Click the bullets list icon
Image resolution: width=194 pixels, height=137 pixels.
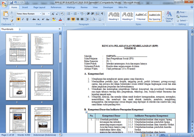(x=69, y=14)
